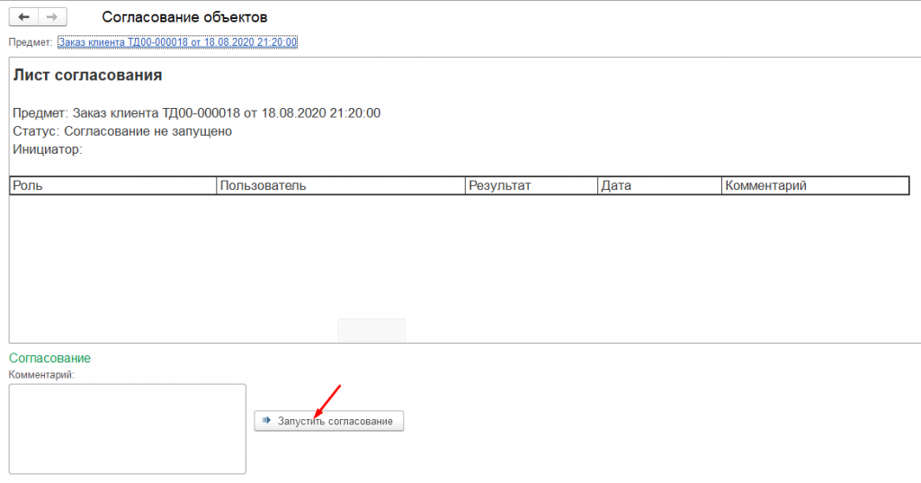Click the Согласование объектов window title
The height and width of the screenshot is (483, 921).
[184, 17]
